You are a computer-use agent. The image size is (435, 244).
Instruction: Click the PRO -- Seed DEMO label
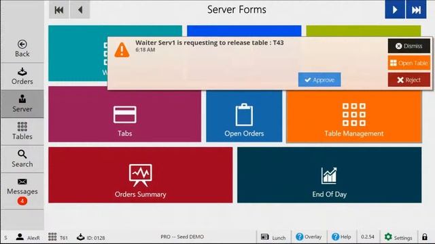click(x=182, y=237)
